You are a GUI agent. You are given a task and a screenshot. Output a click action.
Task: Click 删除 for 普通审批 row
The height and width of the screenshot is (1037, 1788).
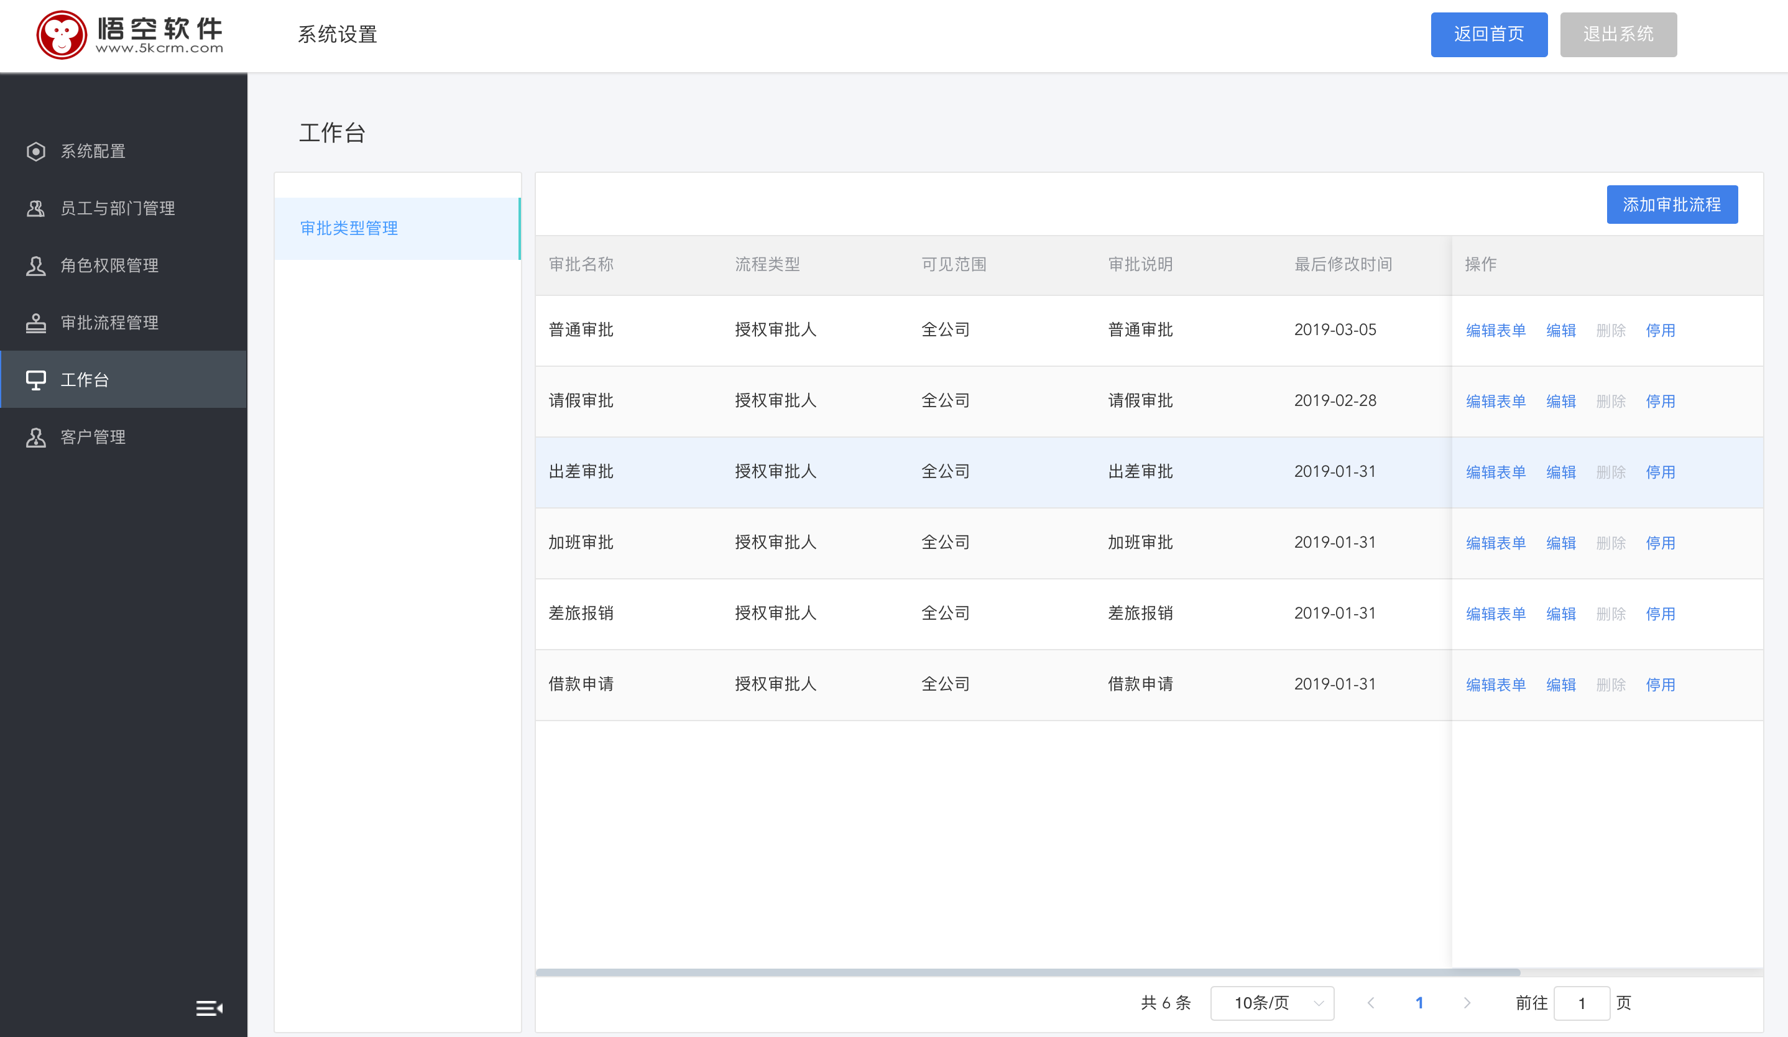[x=1611, y=331]
